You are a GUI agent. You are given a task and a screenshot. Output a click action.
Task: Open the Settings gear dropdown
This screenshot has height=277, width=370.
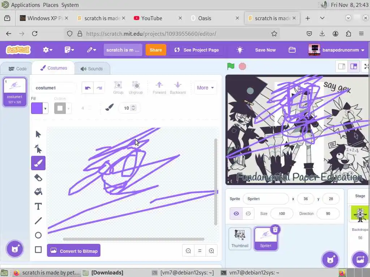click(47, 50)
